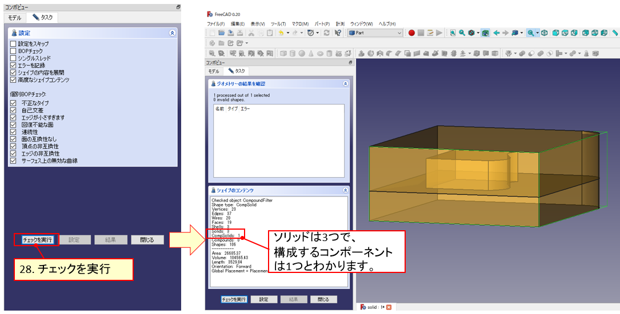Click the Open file folder icon

222,32
